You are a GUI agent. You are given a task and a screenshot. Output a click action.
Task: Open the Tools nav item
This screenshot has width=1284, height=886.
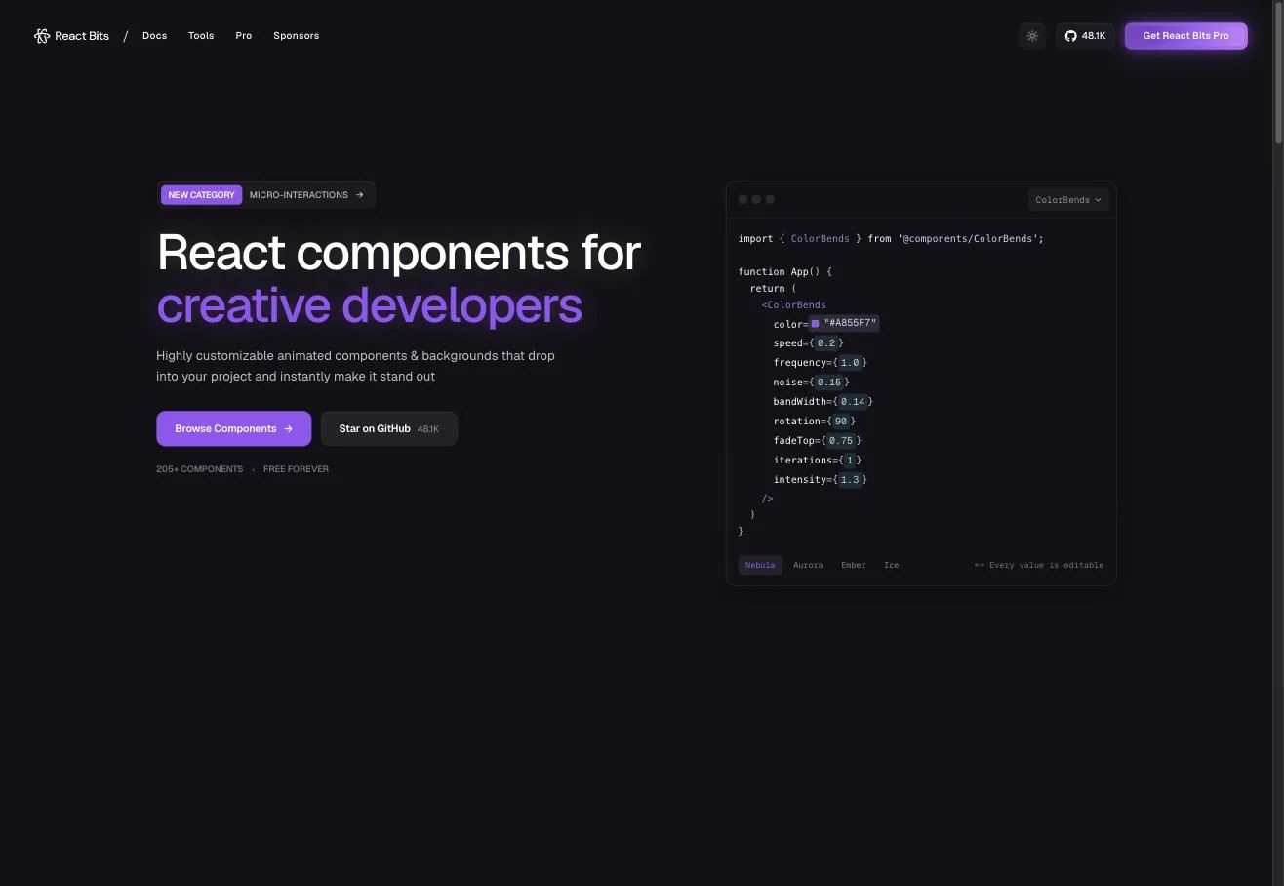[201, 36]
